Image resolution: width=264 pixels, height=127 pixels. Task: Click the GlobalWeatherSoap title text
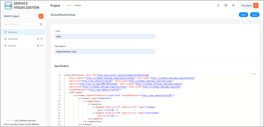click(x=63, y=15)
